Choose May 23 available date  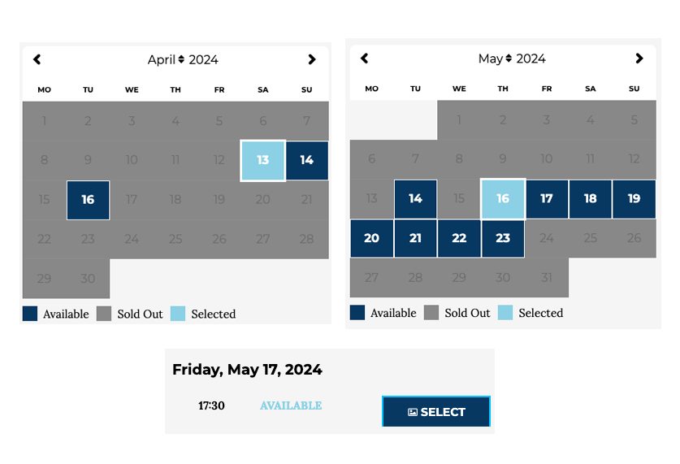pos(503,238)
